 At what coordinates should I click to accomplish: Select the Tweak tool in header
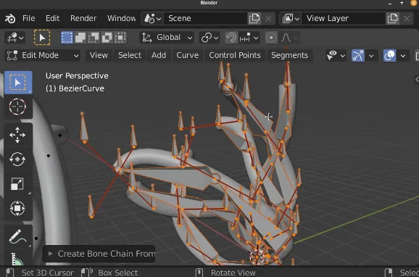coord(42,38)
